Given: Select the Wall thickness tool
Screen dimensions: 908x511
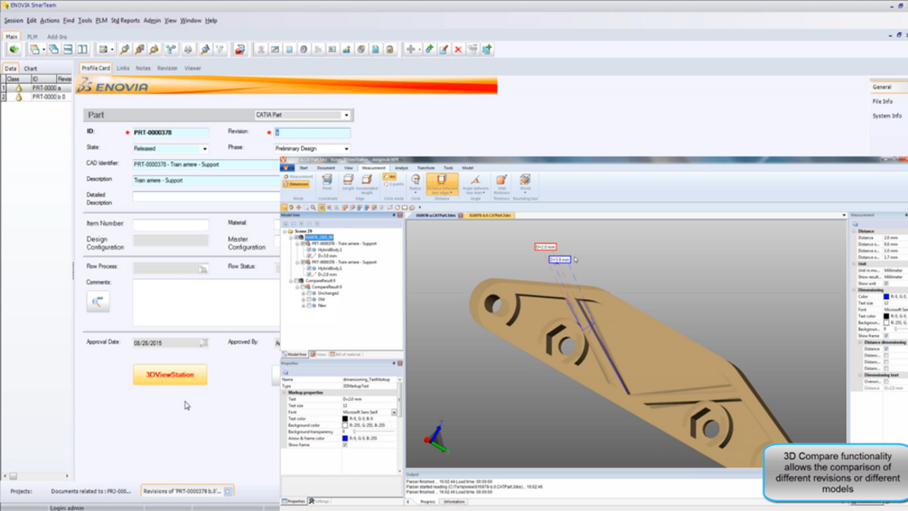Looking at the screenshot, I should [502, 183].
